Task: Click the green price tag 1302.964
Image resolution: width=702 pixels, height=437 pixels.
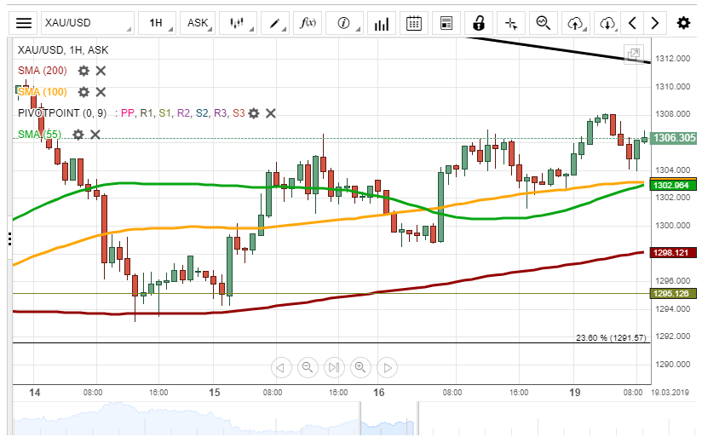Action: coord(673,185)
